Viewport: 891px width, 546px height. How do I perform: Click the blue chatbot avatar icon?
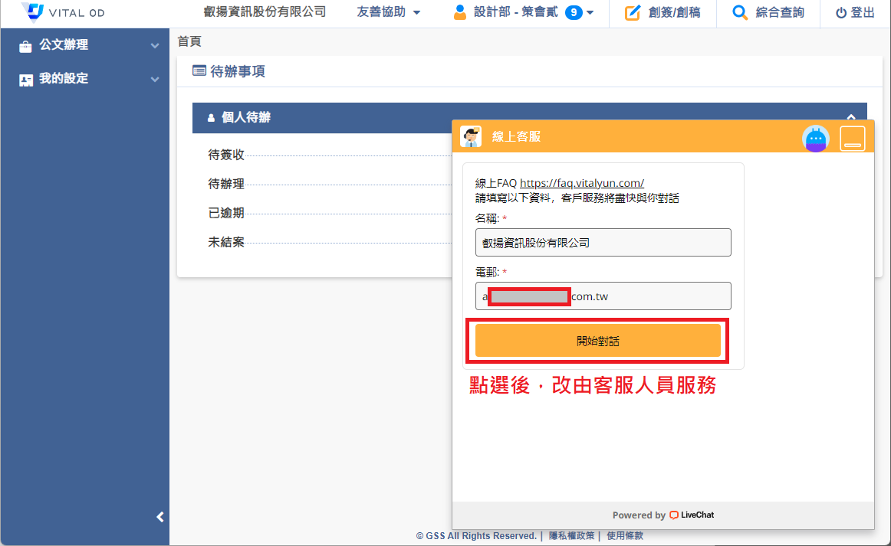[815, 138]
